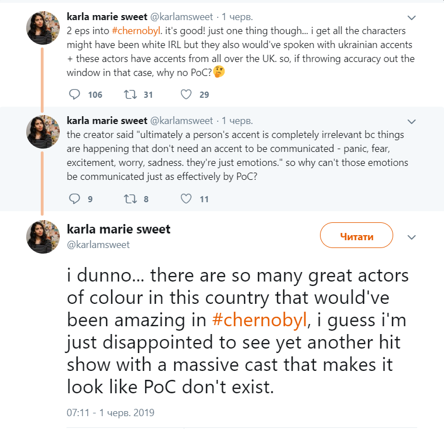The width and height of the screenshot is (444, 429).
Task: Click the first tweet's 1 черв. date link
Action: [237, 17]
